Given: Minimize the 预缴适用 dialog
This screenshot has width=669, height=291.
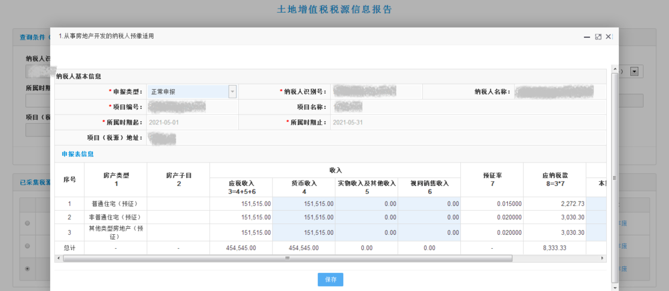Looking at the screenshot, I should point(587,37).
